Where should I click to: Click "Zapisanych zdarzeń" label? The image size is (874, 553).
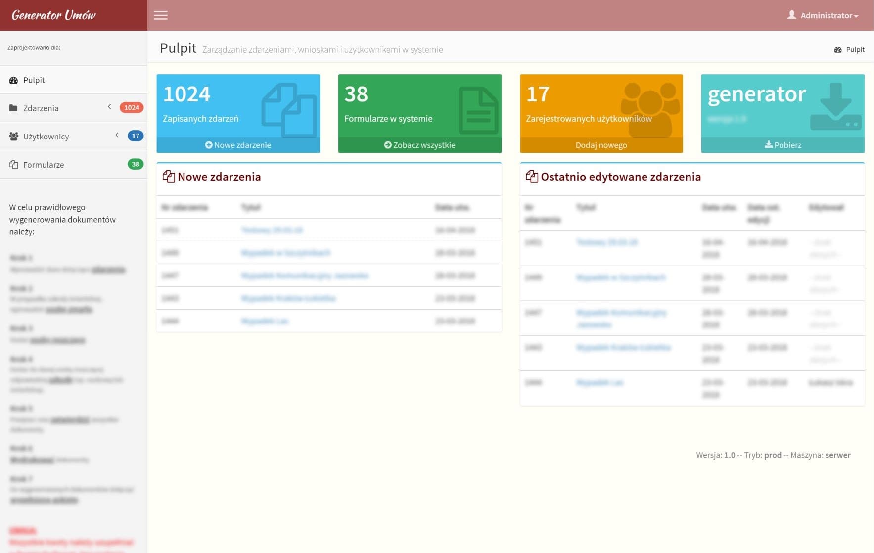200,119
